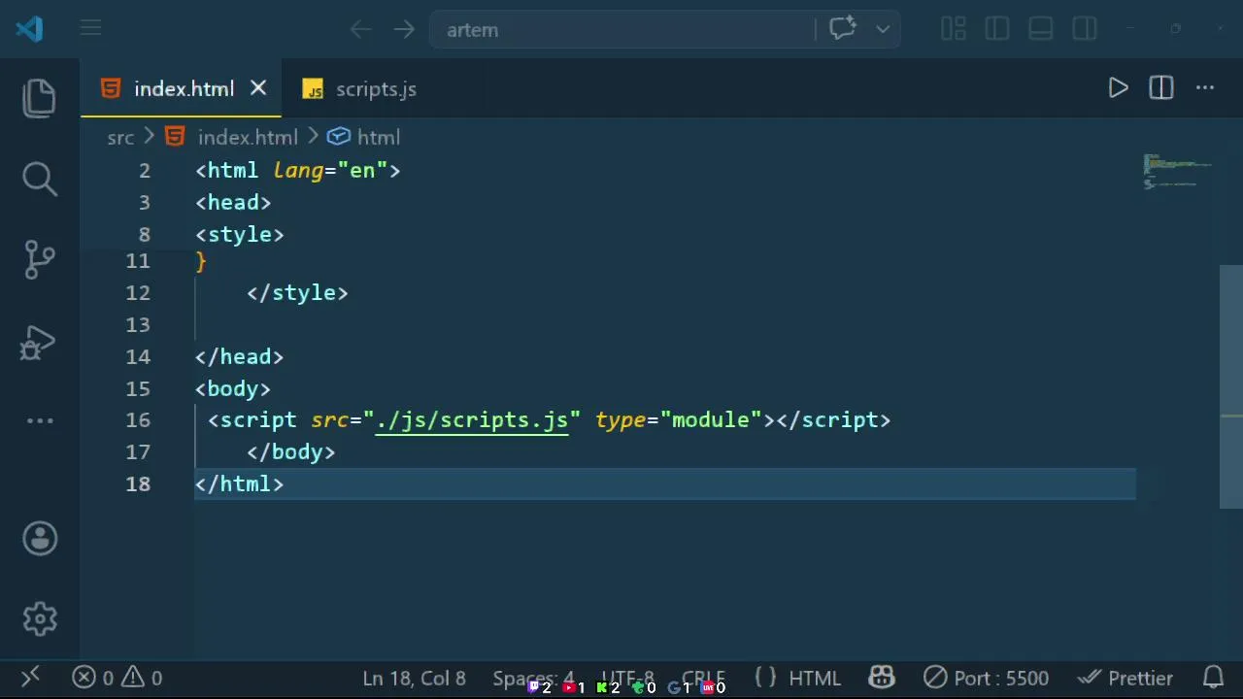Open the HTML language mode selector

(x=815, y=679)
